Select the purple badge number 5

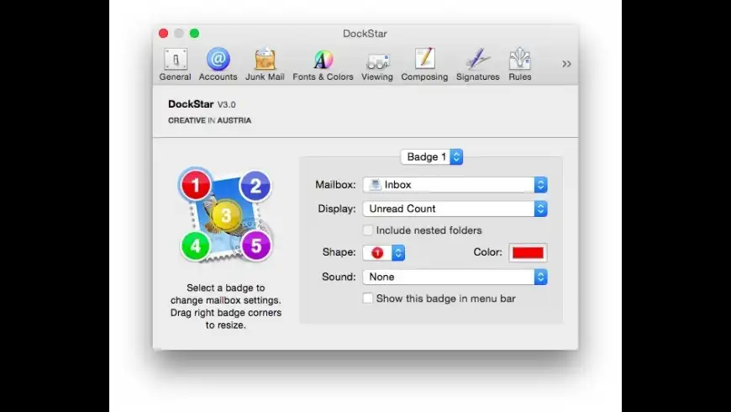[x=256, y=246]
